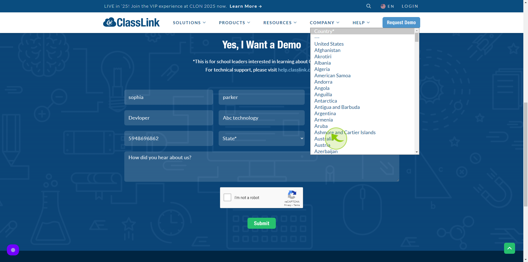Screen dimensions: 528x262
Task: Click the green back-to-top arrow button
Action: tap(509, 248)
